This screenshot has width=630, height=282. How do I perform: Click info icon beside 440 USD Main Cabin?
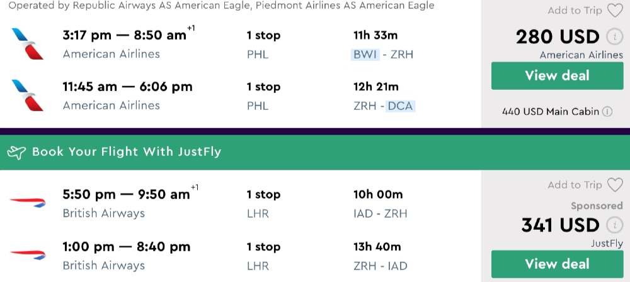click(x=607, y=112)
